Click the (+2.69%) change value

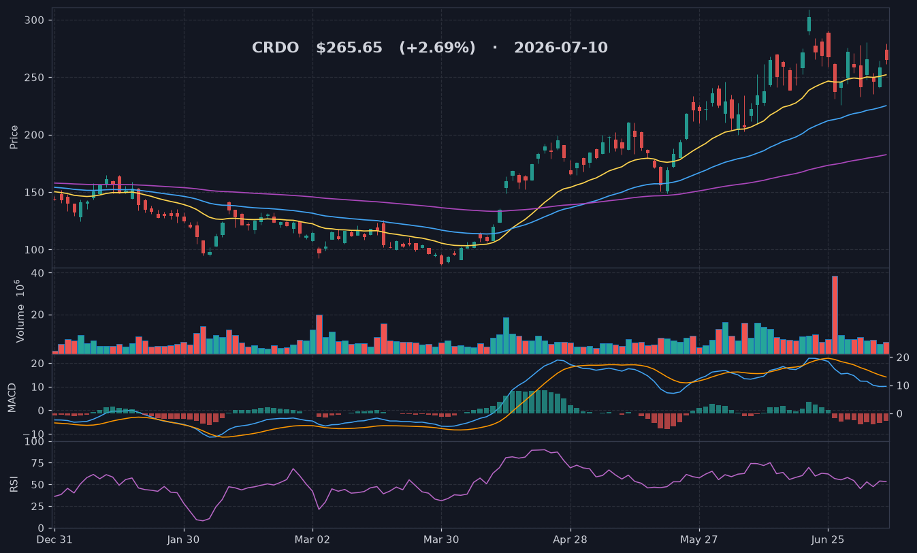tap(437, 48)
